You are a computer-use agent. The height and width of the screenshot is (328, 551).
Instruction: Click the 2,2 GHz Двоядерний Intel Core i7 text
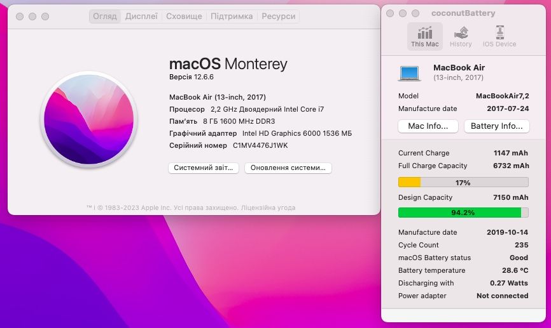click(x=267, y=109)
